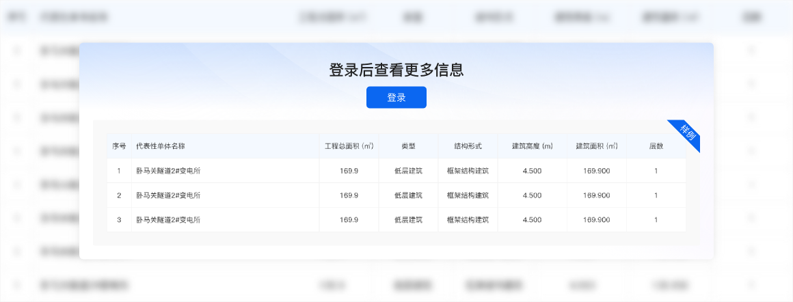Select the 169.900 area cell in row 1
Image resolution: width=793 pixels, height=302 pixels.
596,171
